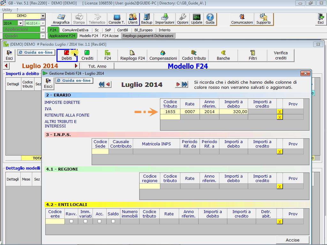Screen dimensions: 327x245
Task: Open the Opzioni wrench icon
Action: click(x=183, y=19)
